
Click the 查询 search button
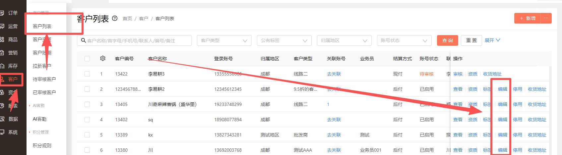coord(448,40)
